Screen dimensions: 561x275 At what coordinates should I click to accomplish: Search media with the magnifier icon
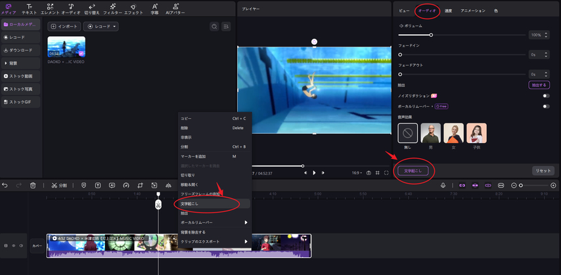214,26
